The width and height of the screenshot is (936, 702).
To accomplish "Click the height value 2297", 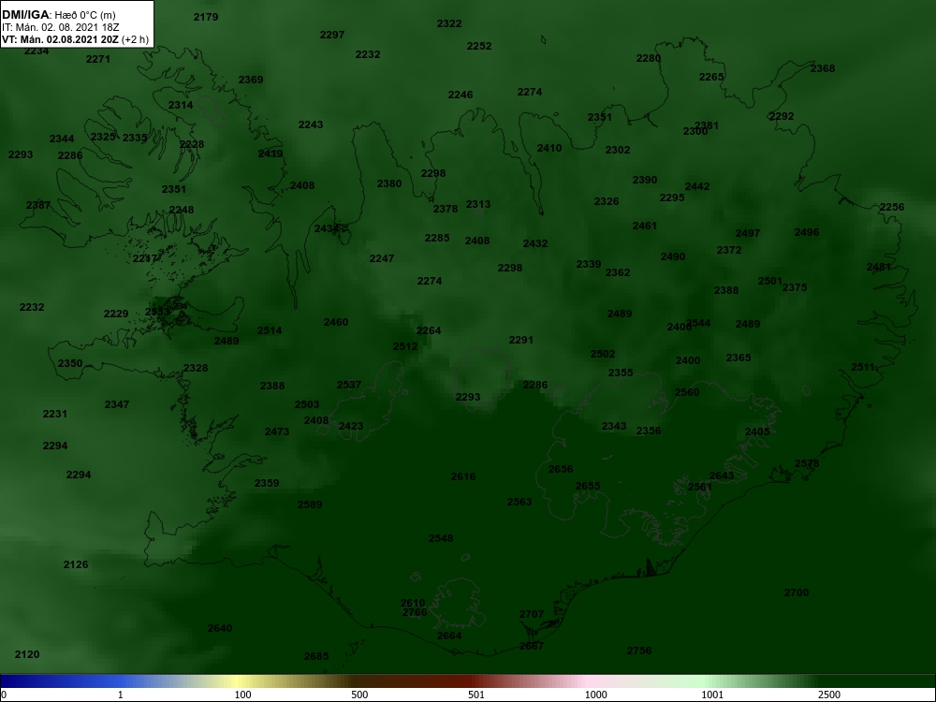I will (x=332, y=36).
